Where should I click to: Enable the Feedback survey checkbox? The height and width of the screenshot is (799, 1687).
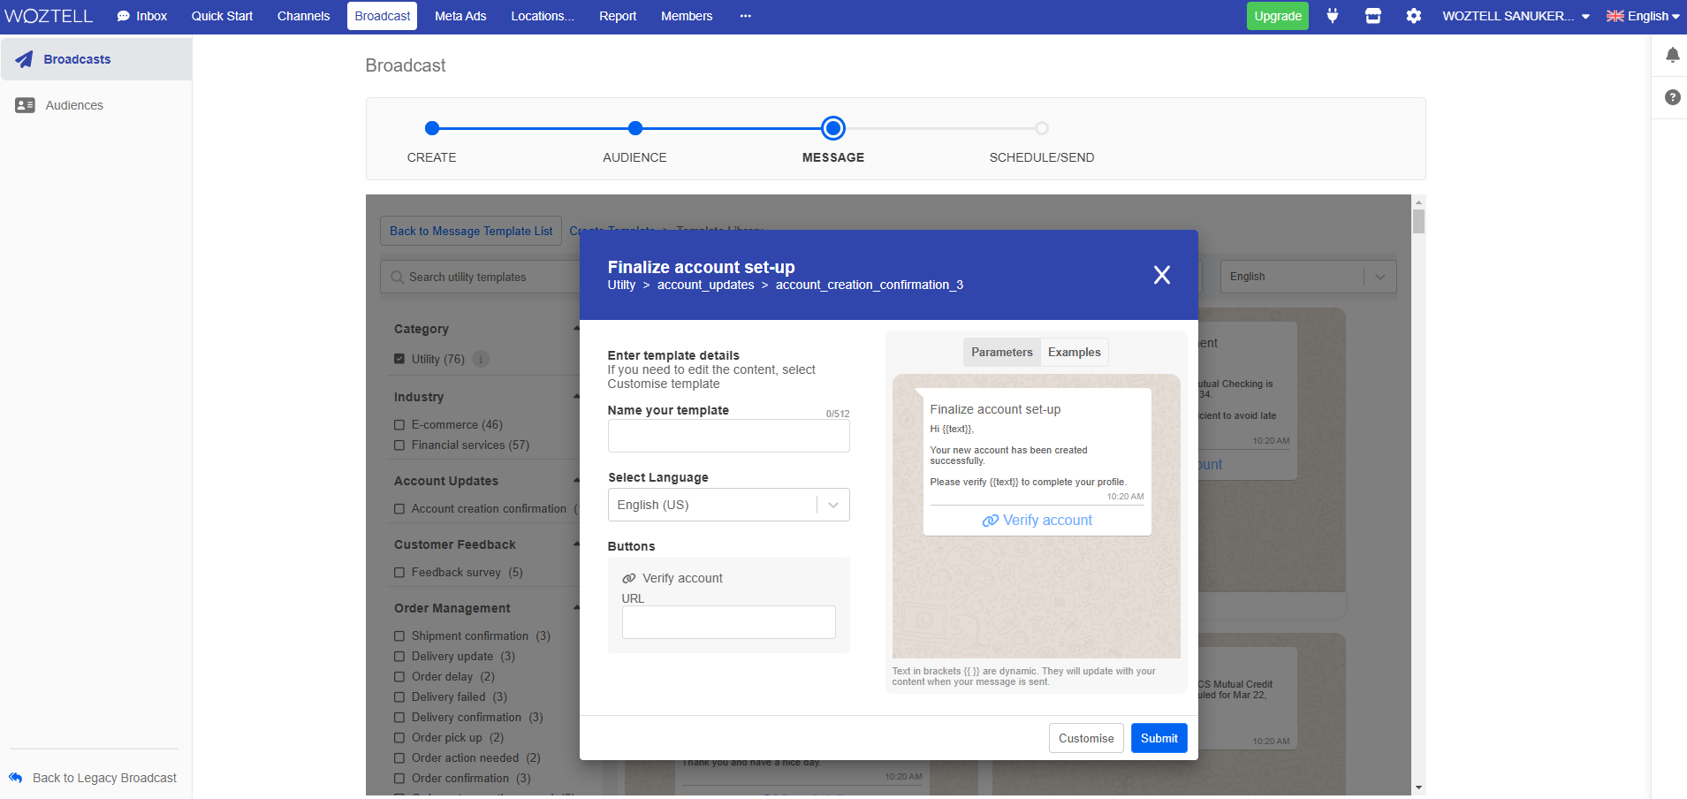click(399, 573)
